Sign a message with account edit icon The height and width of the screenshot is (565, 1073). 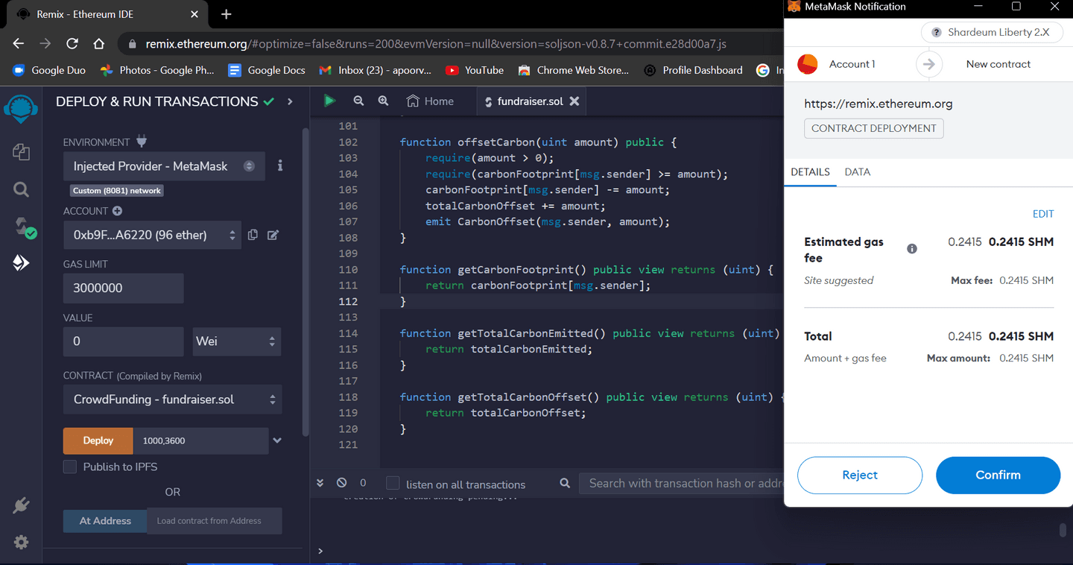pos(273,235)
